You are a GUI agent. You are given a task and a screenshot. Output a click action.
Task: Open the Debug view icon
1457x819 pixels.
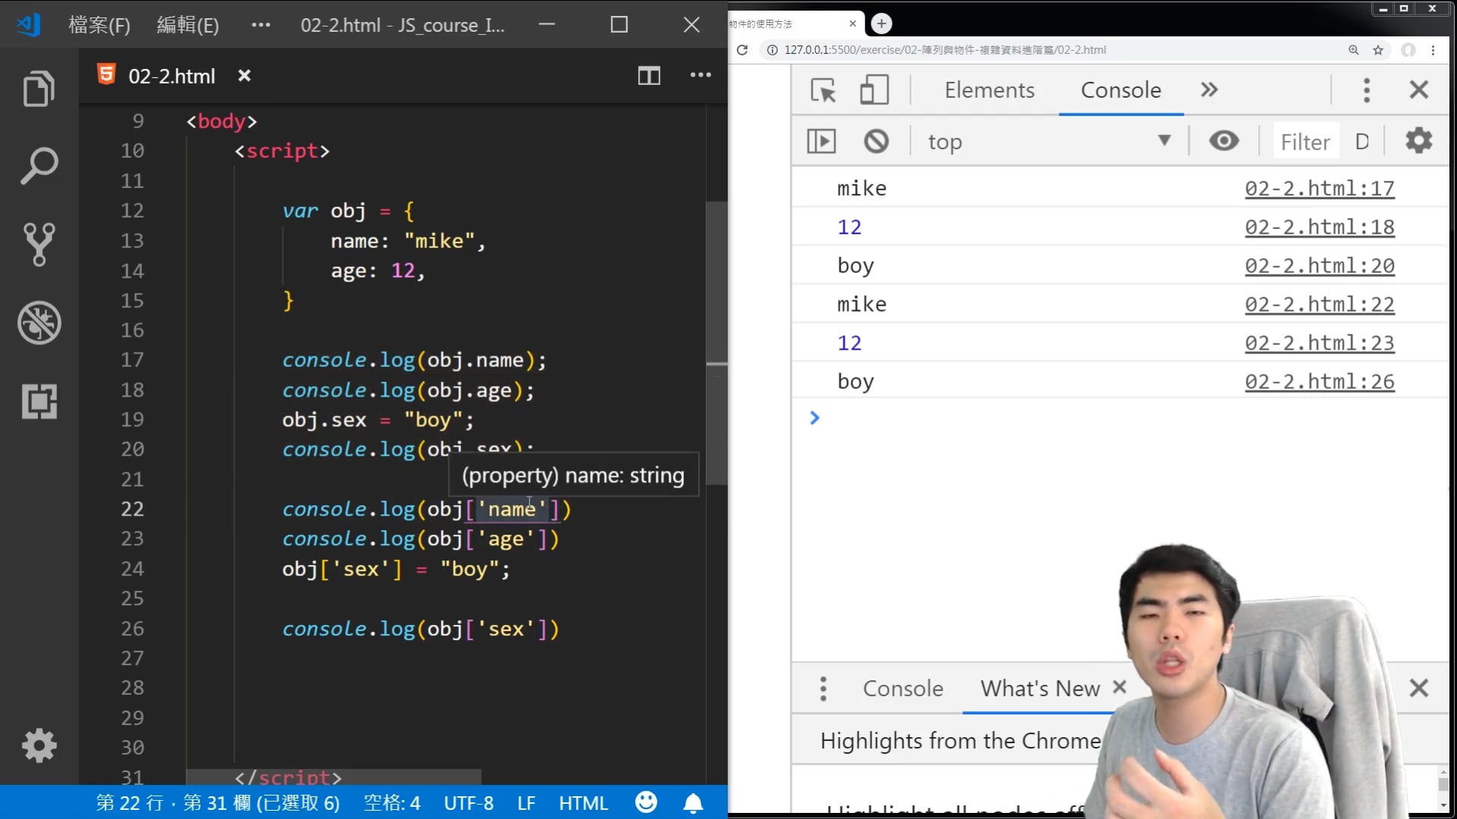pyautogui.click(x=39, y=323)
